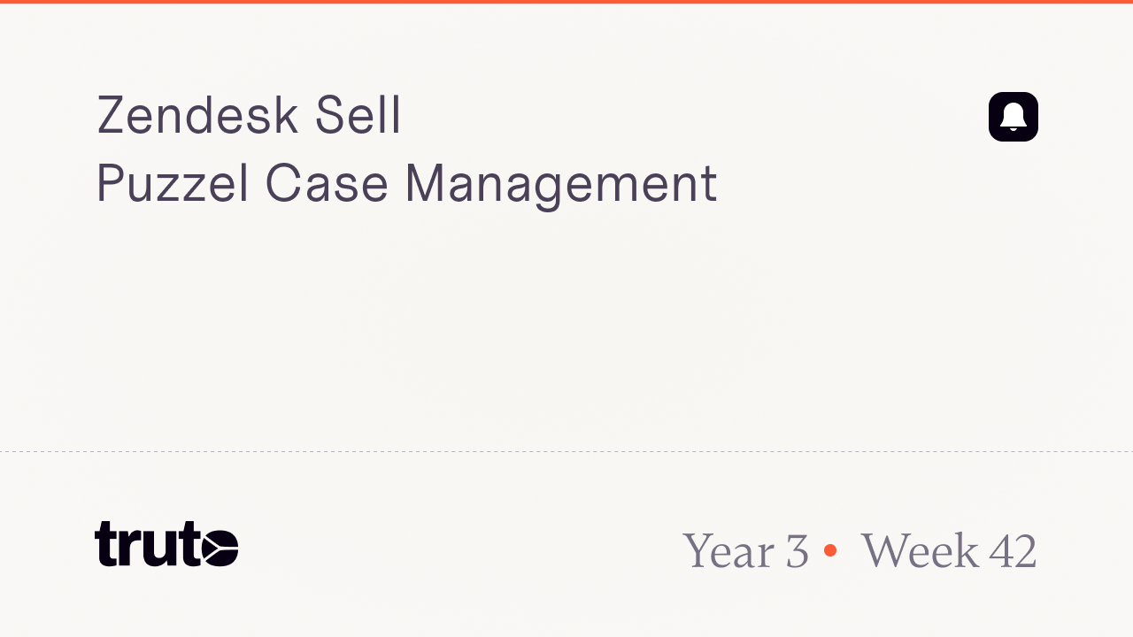The width and height of the screenshot is (1133, 637).
Task: Click the 'Year 3' label
Action: coord(745,550)
